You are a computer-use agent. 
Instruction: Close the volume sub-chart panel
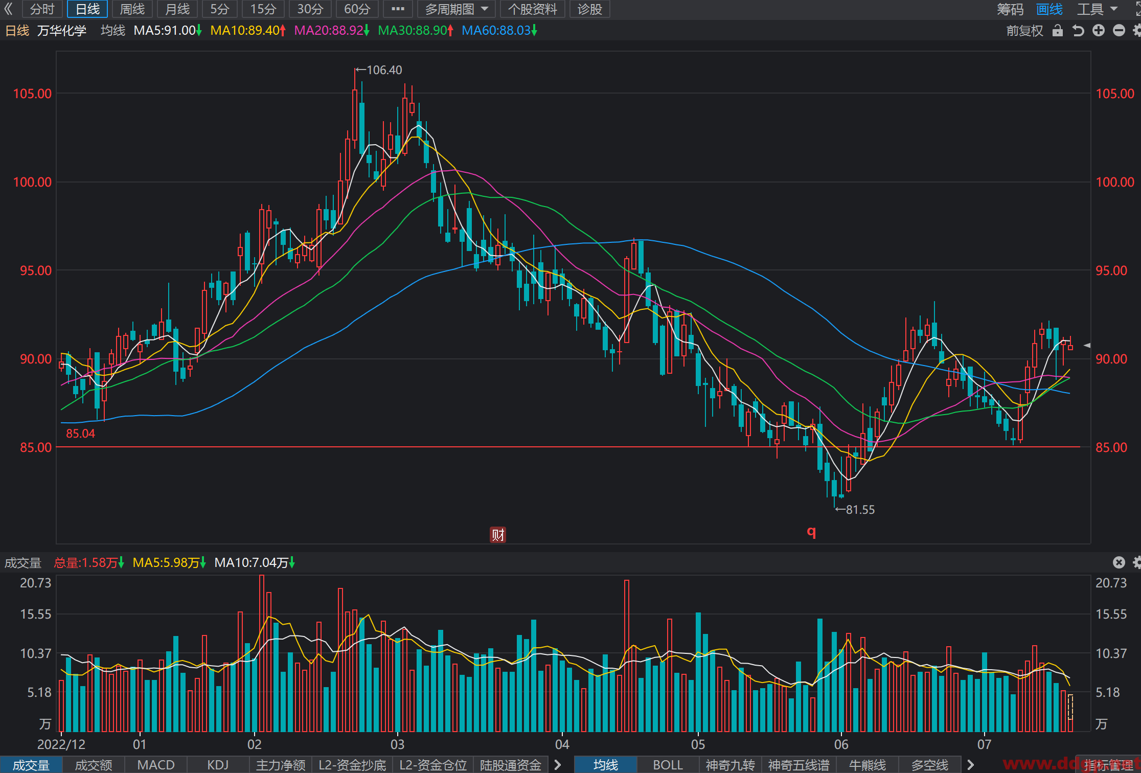click(x=1119, y=562)
